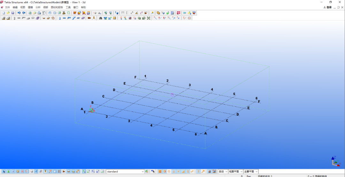This screenshot has width=345, height=177.
Task: Select the blue steel column tool
Action: pyautogui.click(x=60, y=18)
